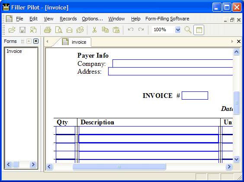Screen dimensions: 244x182
Task: Open Print Preview from the toolbar
Action: pyautogui.click(x=59, y=30)
